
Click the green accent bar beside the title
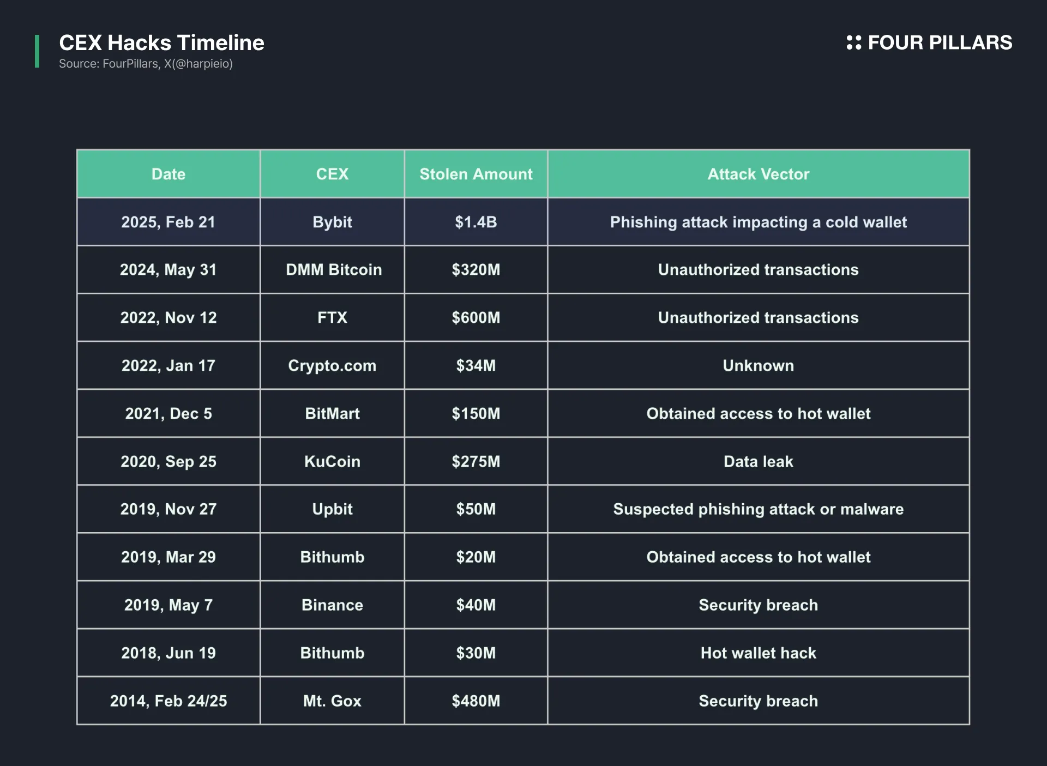(x=37, y=51)
